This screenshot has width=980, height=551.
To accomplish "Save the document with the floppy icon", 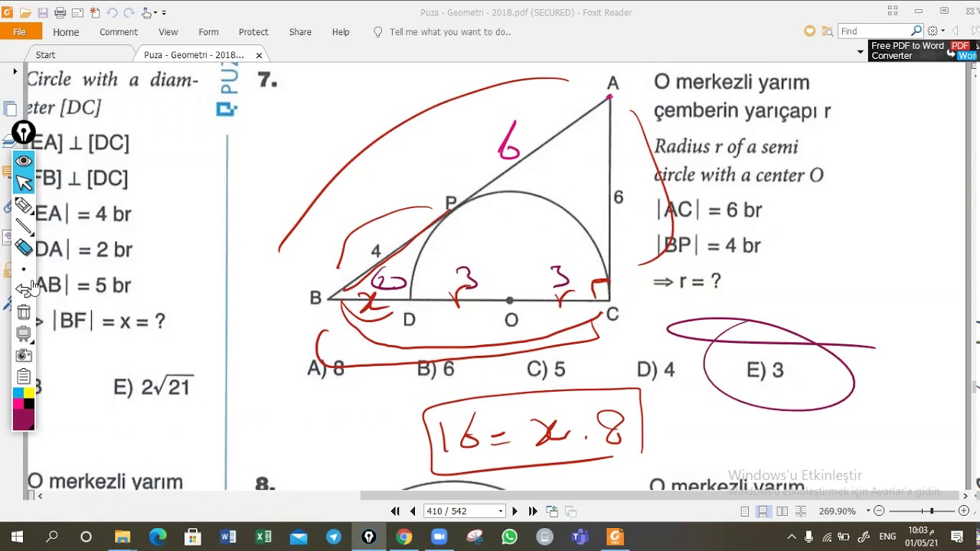I will pyautogui.click(x=43, y=13).
